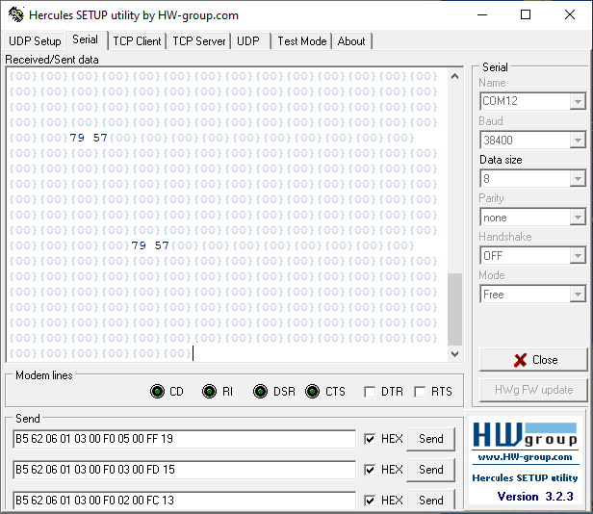Click the scroll up arrow in data view
The image size is (593, 514).
click(454, 76)
